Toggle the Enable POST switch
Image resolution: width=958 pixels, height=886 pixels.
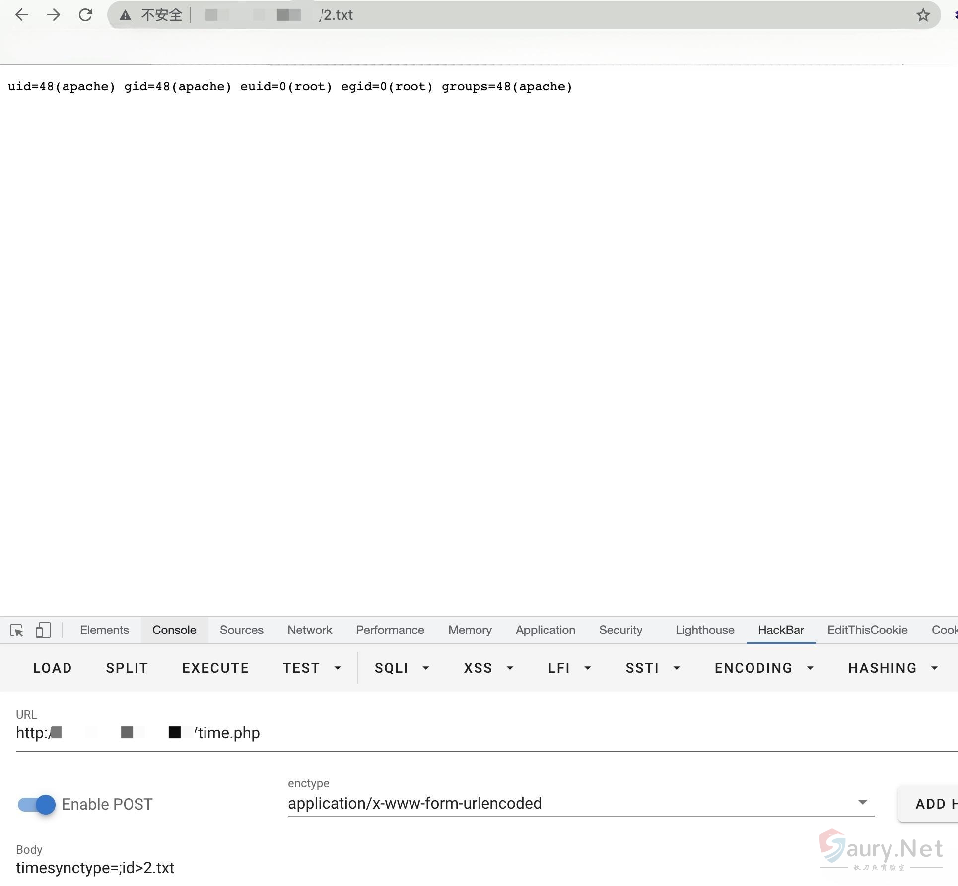click(37, 804)
